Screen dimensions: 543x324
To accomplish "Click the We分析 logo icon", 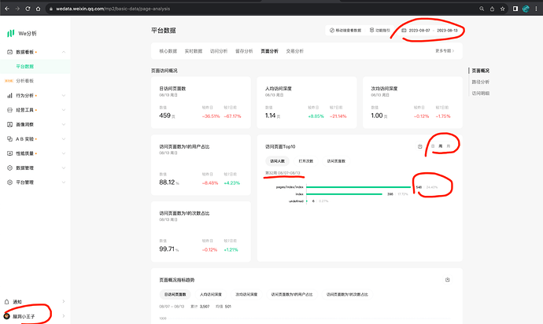I will tap(11, 33).
